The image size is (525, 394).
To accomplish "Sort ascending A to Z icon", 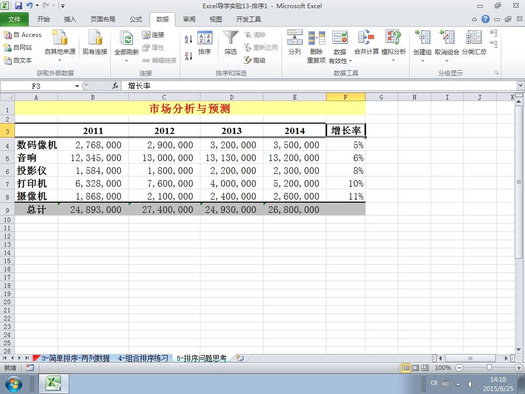I will (x=189, y=39).
